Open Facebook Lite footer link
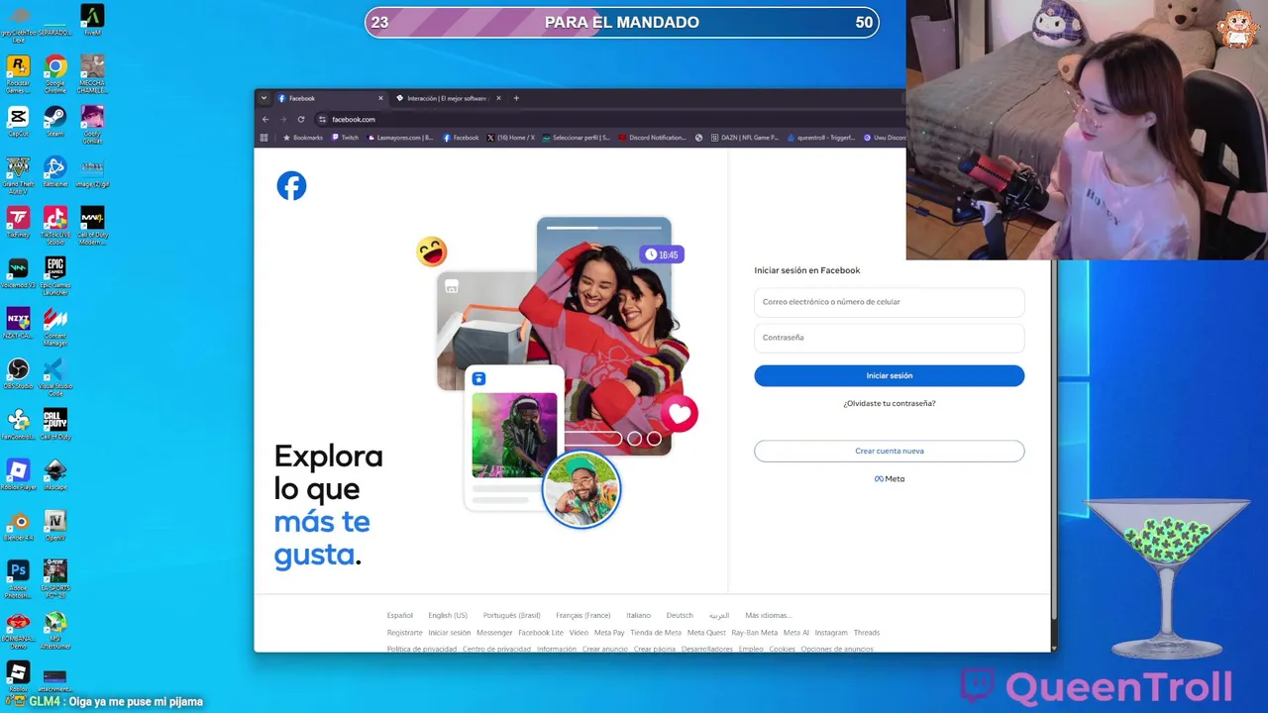Image resolution: width=1268 pixels, height=713 pixels. [541, 633]
